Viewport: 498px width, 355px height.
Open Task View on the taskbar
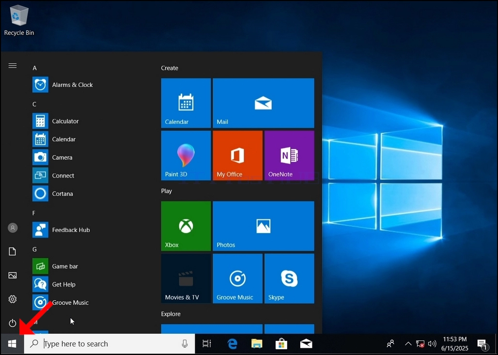coord(207,343)
